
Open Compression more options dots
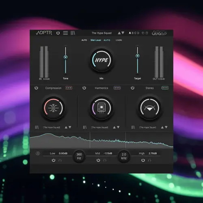pyautogui.click(x=69, y=88)
